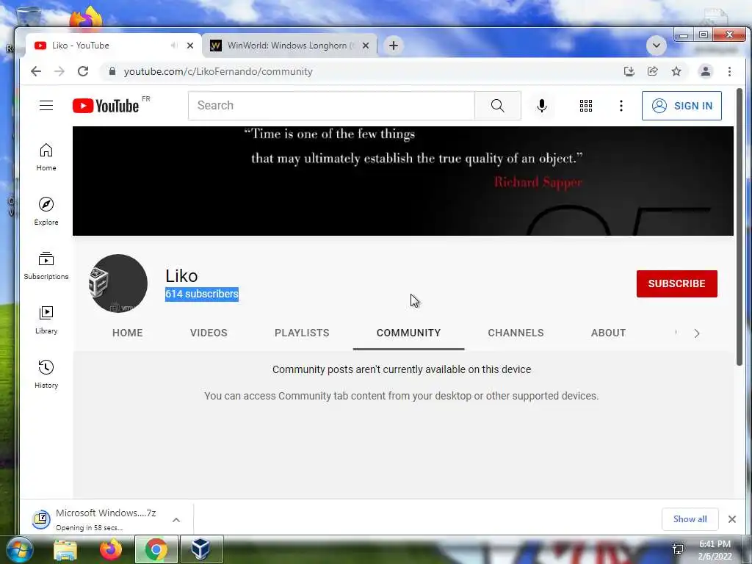Open a new browser tab
752x564 pixels.
point(394,46)
